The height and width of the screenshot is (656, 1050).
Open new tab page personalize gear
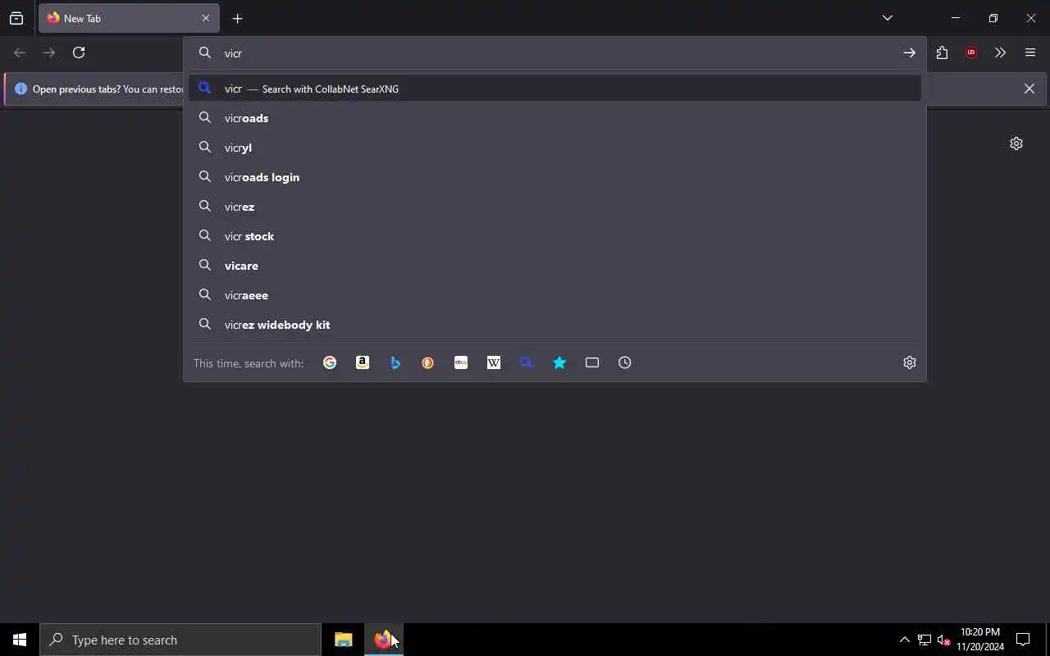(1016, 143)
